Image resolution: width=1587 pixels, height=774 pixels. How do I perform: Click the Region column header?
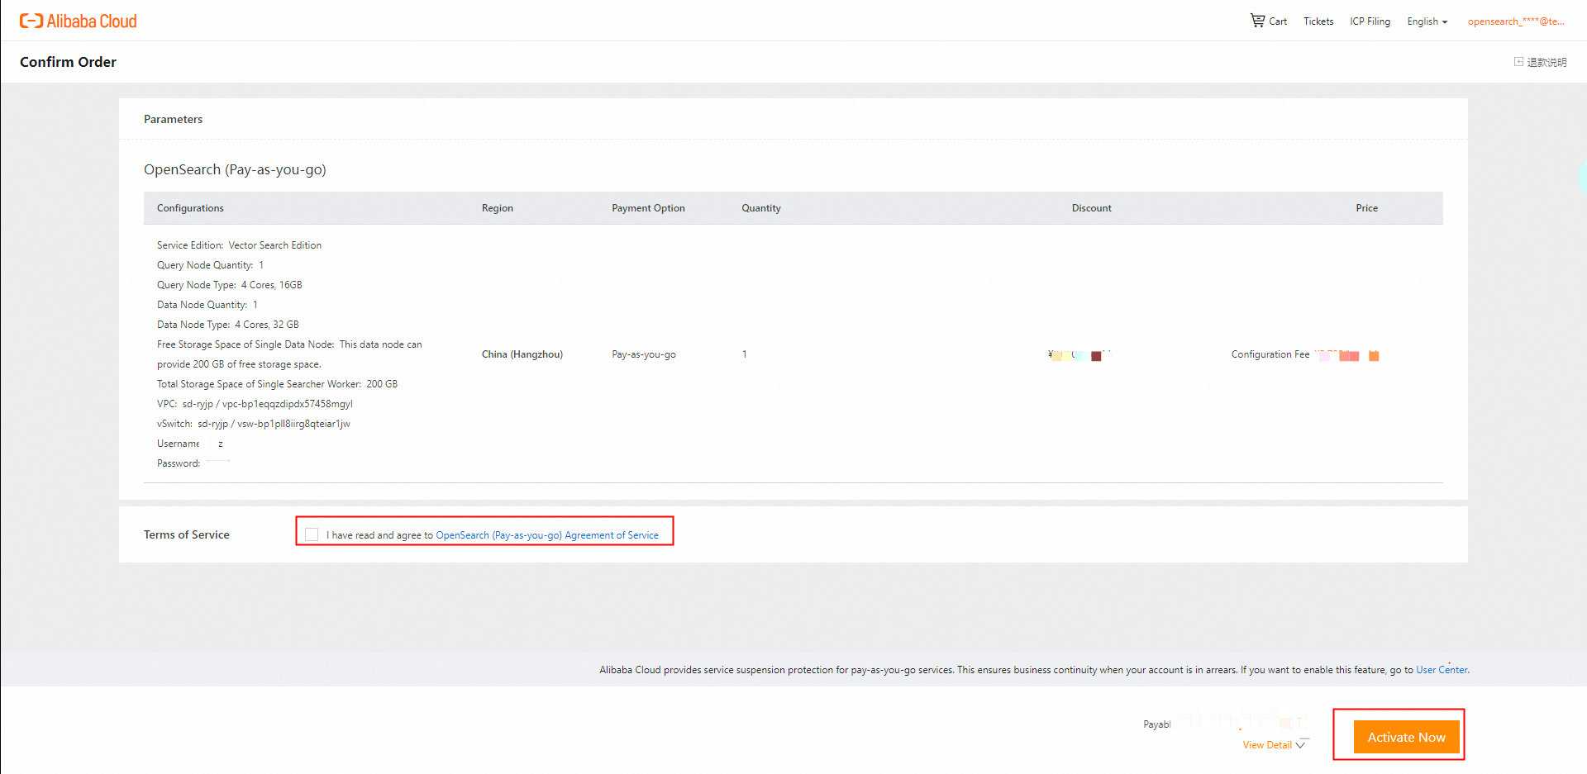(x=498, y=208)
